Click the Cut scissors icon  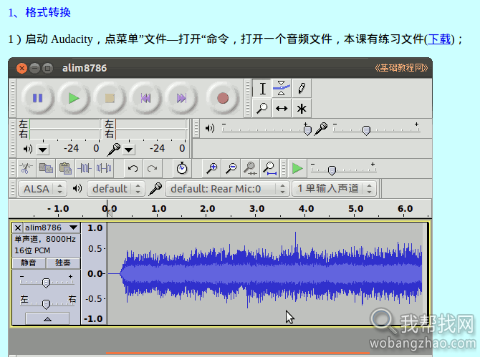27,168
